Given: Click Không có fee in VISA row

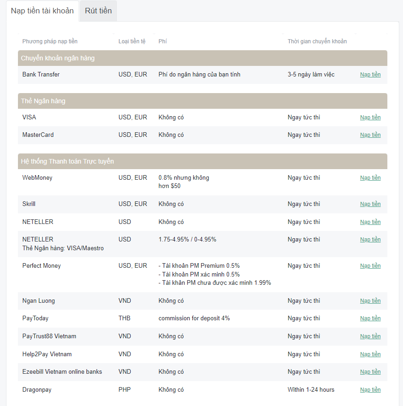Looking at the screenshot, I should pyautogui.click(x=171, y=118).
